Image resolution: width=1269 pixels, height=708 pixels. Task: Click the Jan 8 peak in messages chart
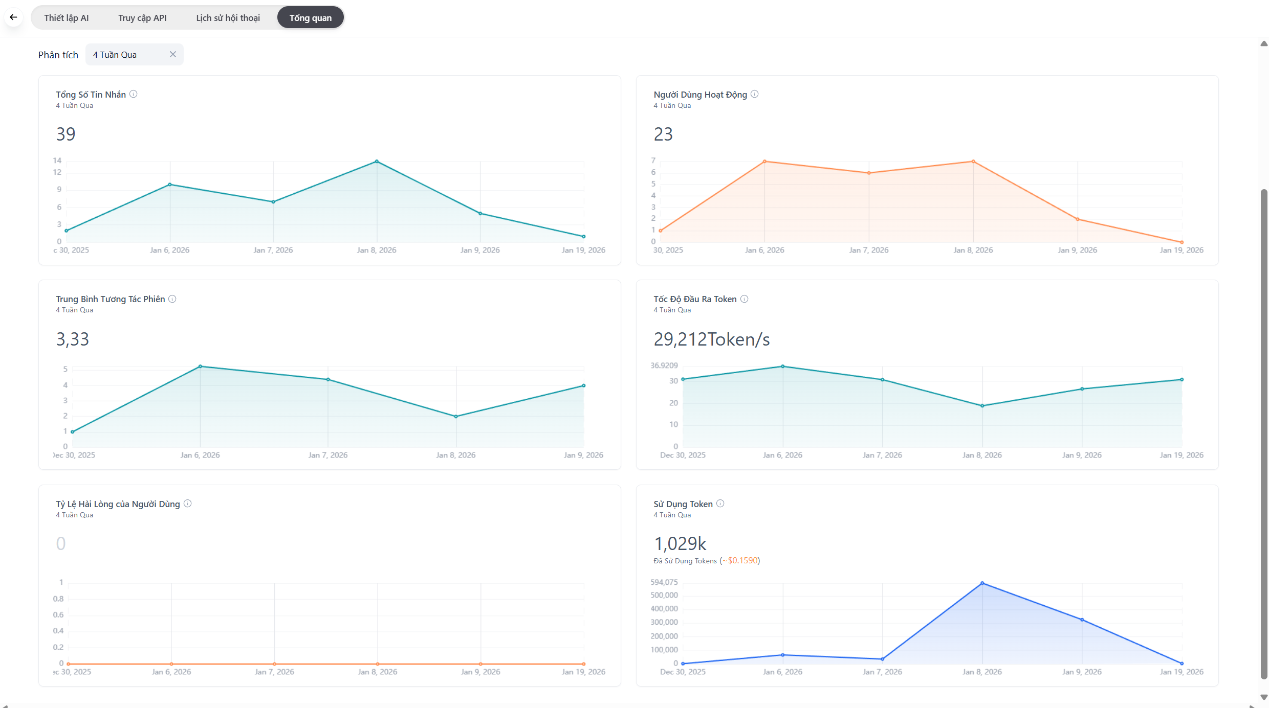[x=377, y=162]
